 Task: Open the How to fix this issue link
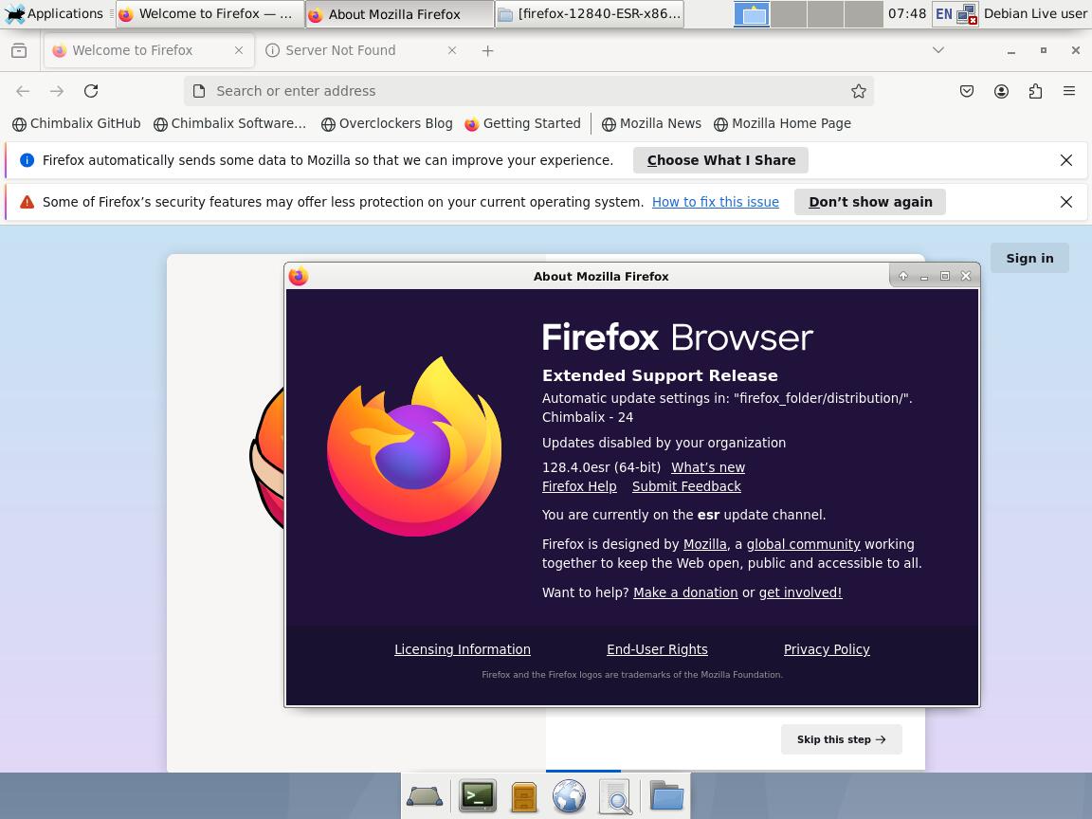(716, 202)
